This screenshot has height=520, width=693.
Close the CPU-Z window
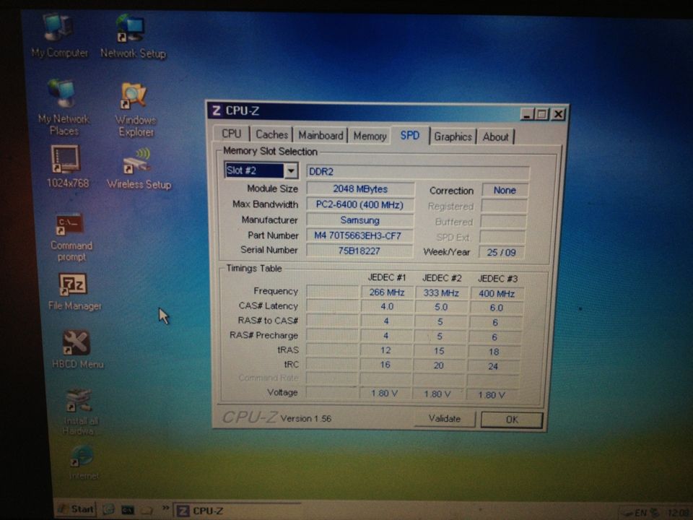(558, 115)
